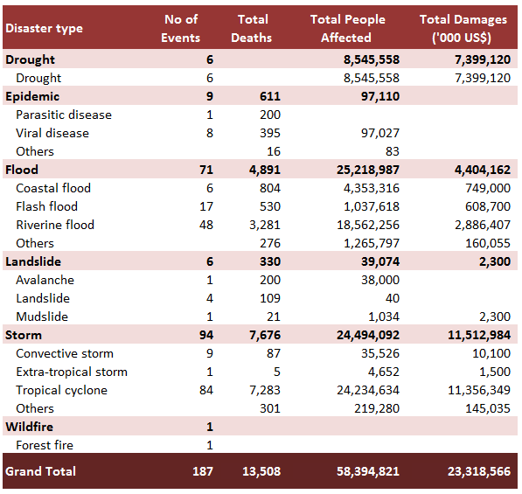The image size is (522, 494).
Task: Click the Tropical cyclone events value 84
Action: (206, 390)
